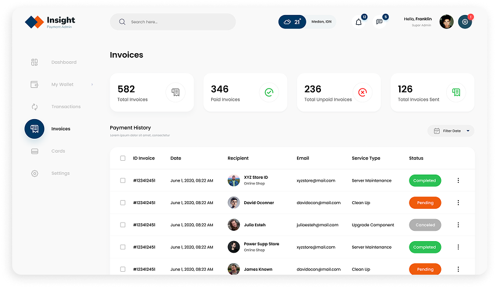This screenshot has height=288, width=496.
Task: Open more options for Power Supp Store row
Action: pos(458,247)
